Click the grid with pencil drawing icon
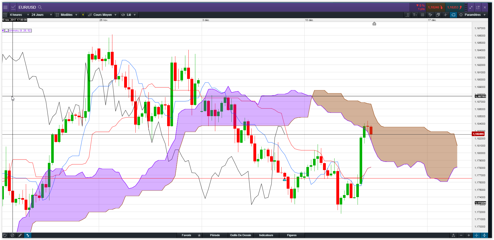This screenshot has width=494, height=240. 430,15
